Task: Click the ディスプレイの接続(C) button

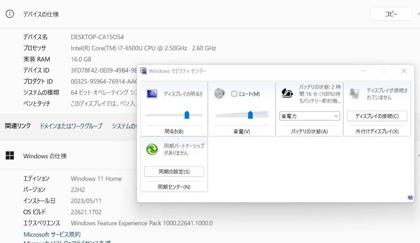Action: pyautogui.click(x=377, y=116)
